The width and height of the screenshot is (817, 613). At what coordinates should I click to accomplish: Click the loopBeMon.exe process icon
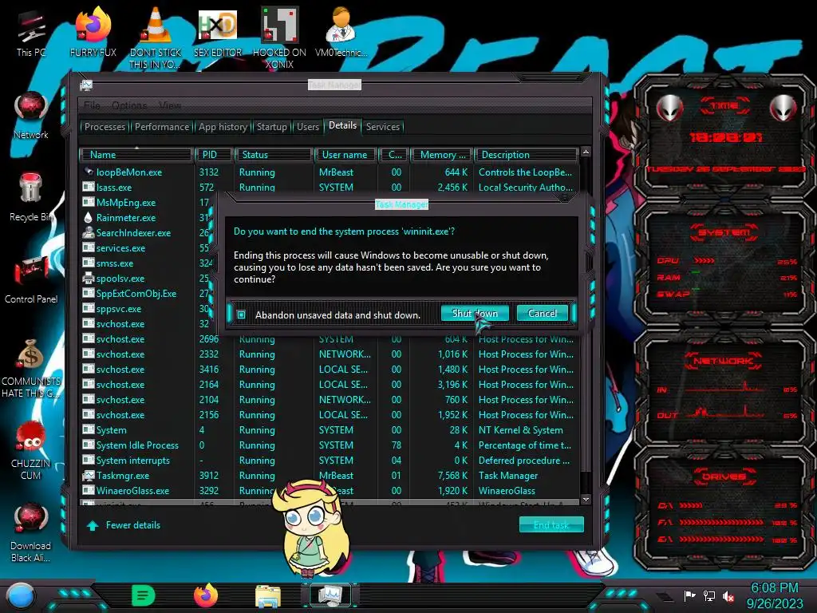coord(88,172)
